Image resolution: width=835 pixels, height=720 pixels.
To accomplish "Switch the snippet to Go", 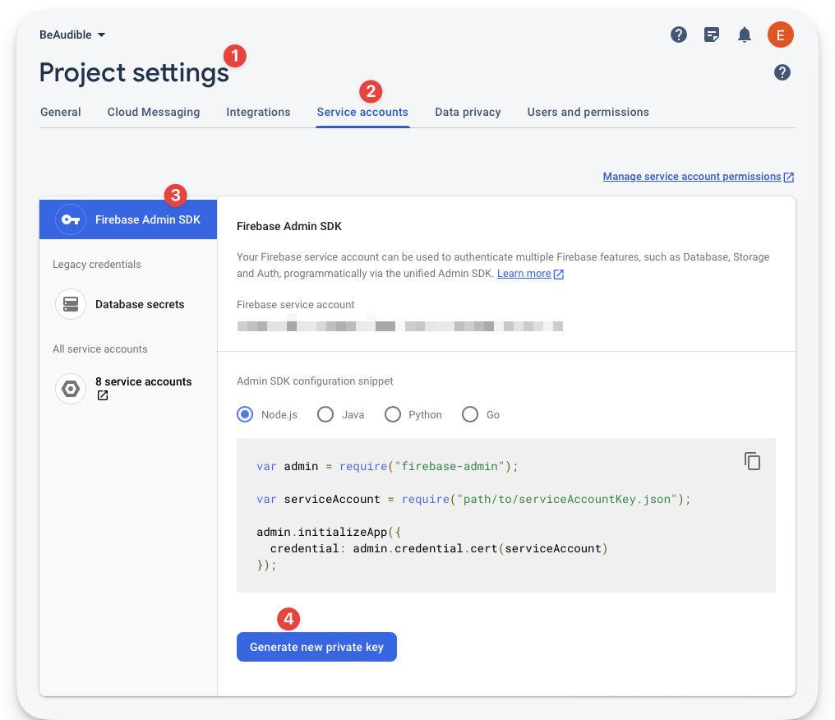I will pos(469,414).
